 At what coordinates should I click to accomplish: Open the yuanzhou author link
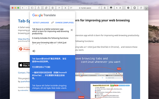25,81
